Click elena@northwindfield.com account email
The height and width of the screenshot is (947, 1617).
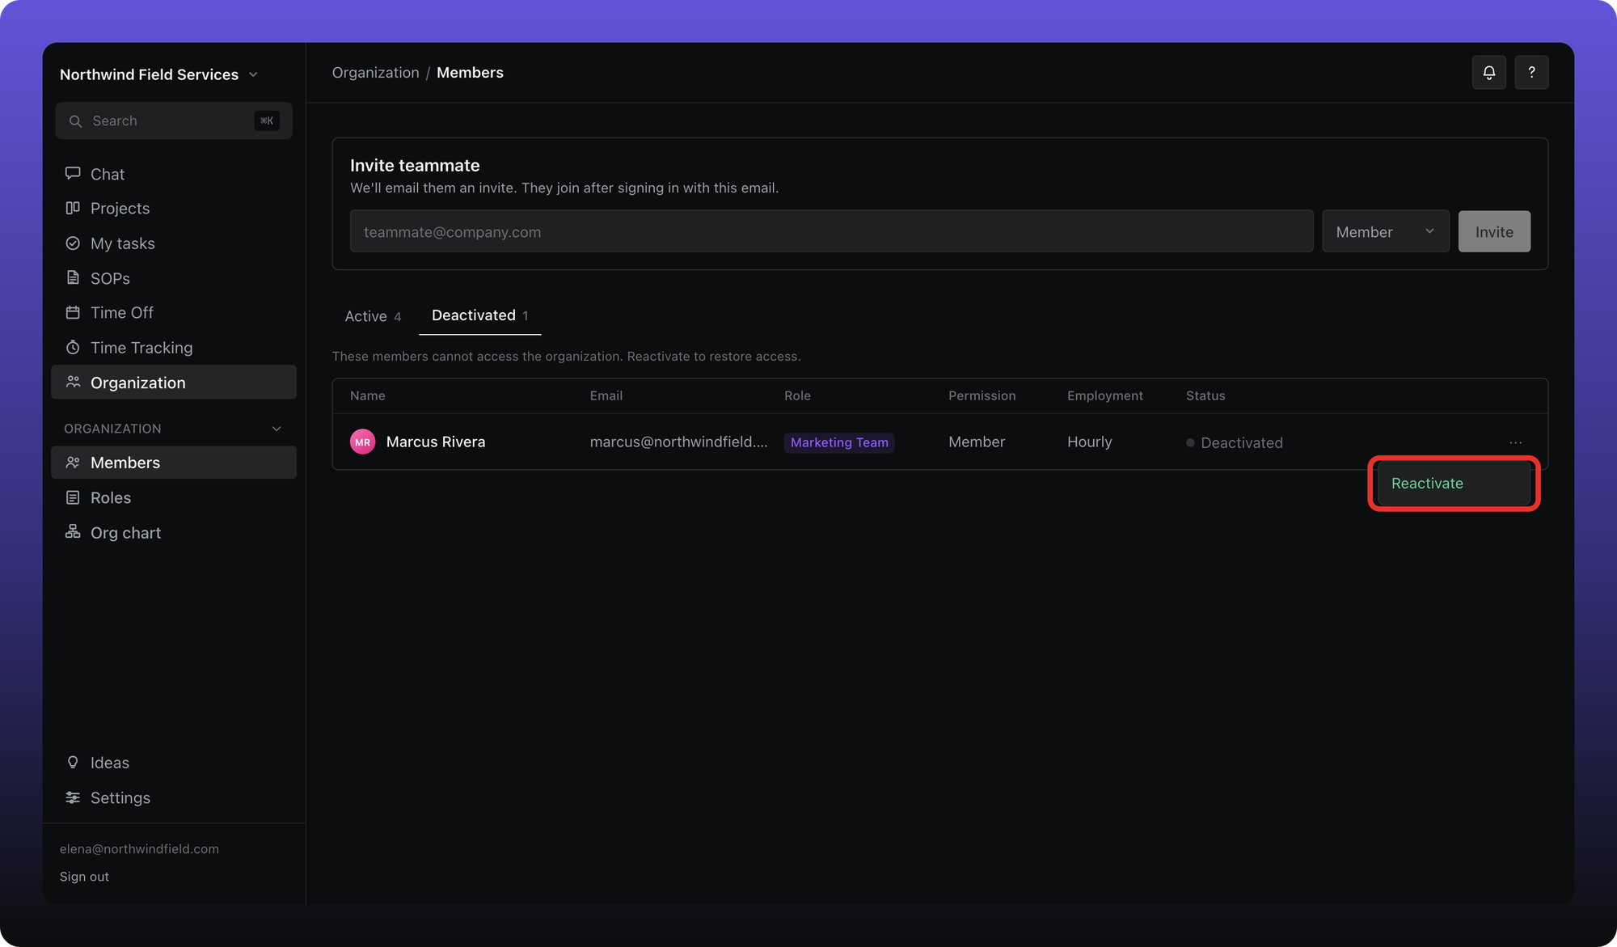pos(139,849)
